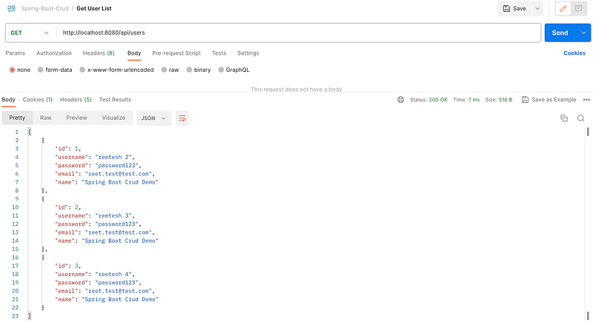Click the HTTP collection icon
The height and width of the screenshot is (322, 593).
[x=12, y=8]
